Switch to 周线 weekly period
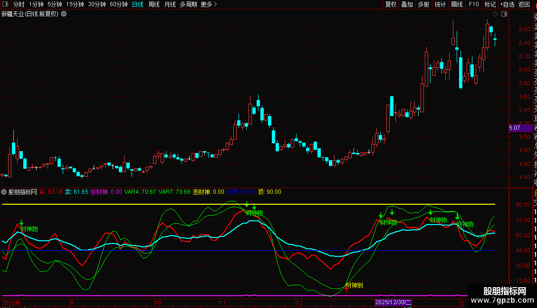Screen dimensions: 537x308 click(154, 4)
